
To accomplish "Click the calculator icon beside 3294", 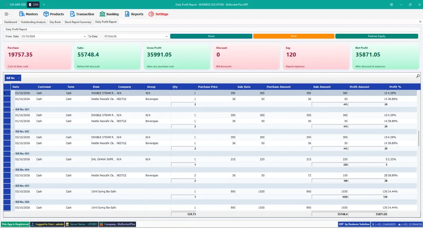I will coord(30,5).
